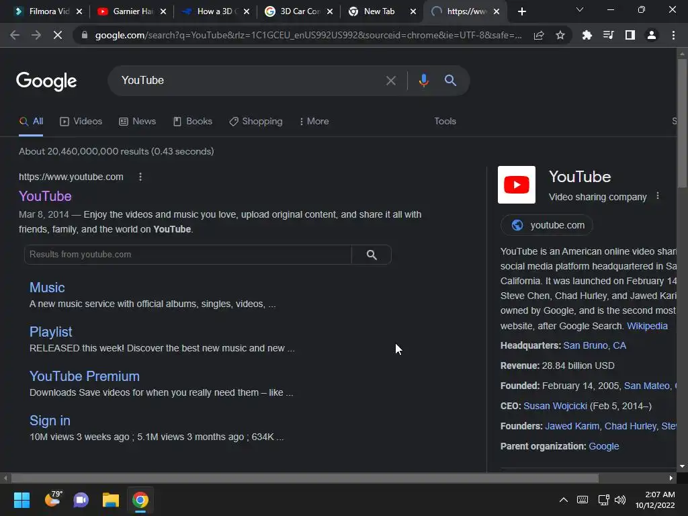Switch to the Filmora Vid tab
The height and width of the screenshot is (516, 688).
pos(42,11)
